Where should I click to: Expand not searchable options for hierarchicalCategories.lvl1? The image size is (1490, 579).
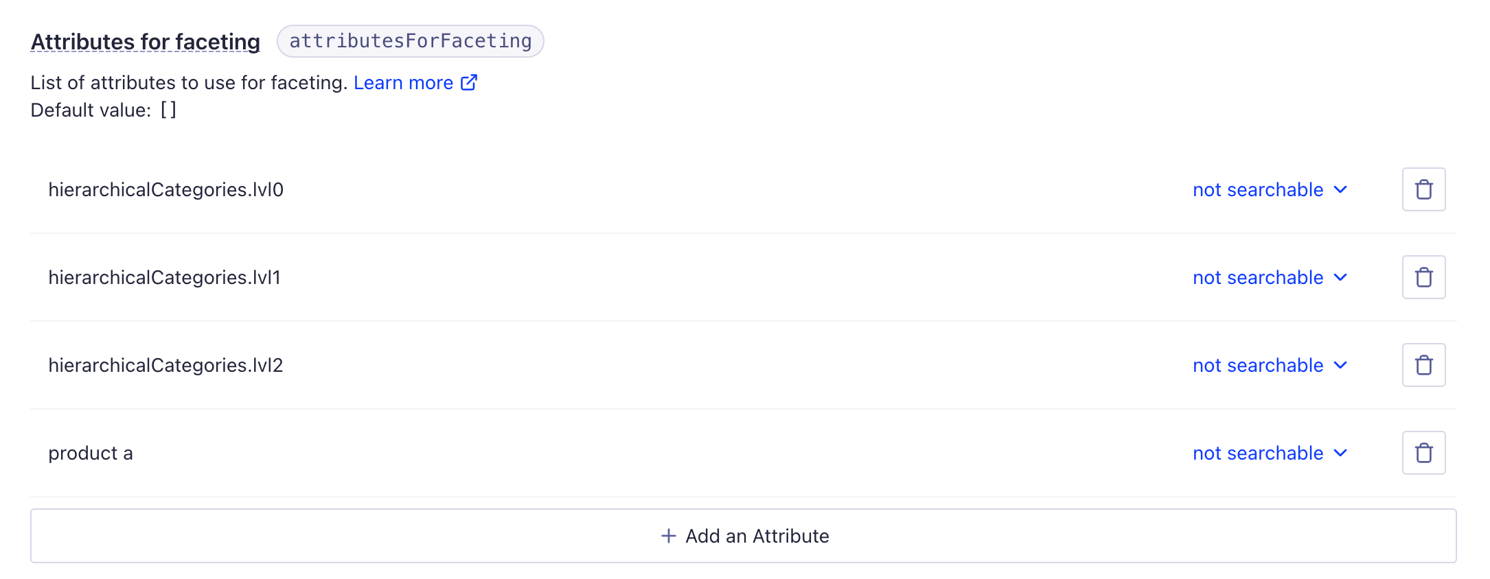[1270, 277]
